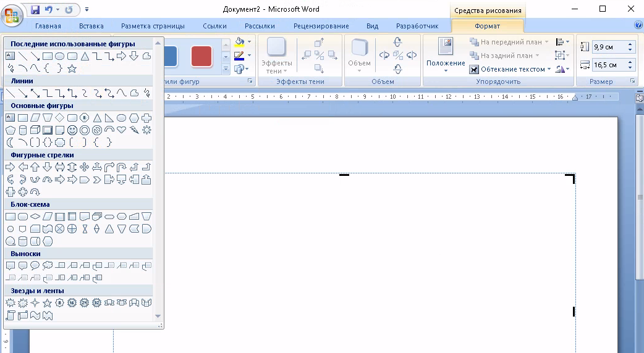
Task: Select the vertical scroll shape
Action: 11,315
